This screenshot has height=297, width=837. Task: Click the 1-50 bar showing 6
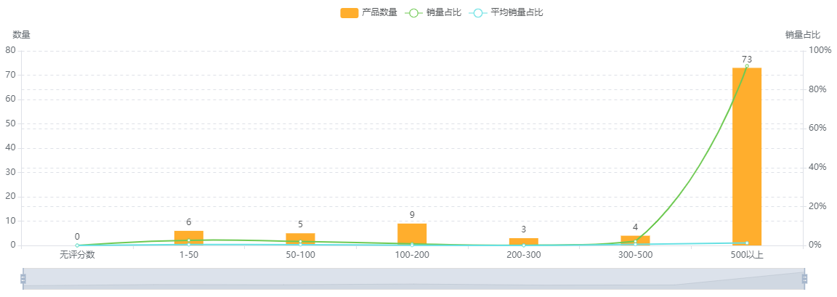[189, 237]
